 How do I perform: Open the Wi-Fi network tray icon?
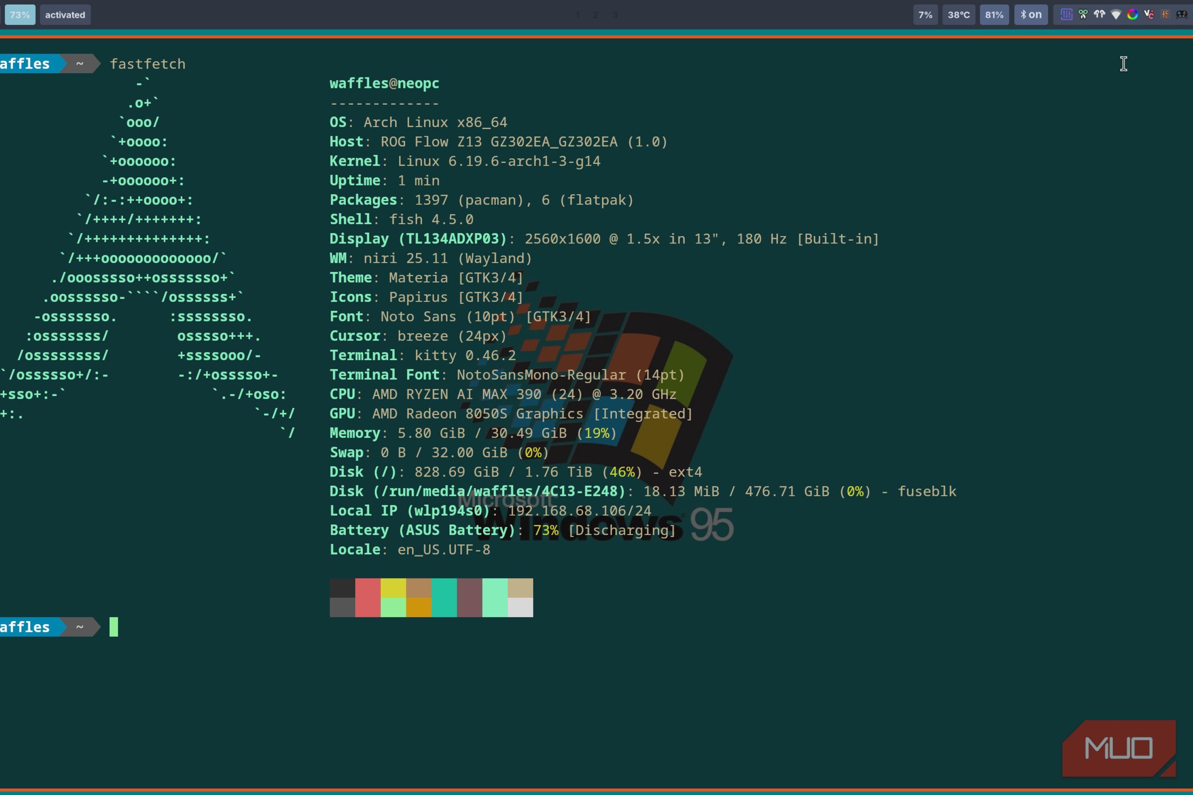[x=1116, y=15]
